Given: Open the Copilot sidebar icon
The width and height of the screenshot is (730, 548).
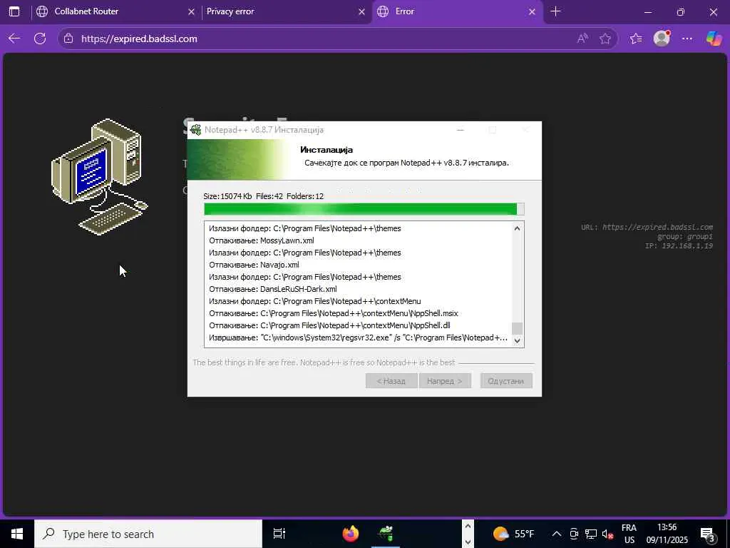Looking at the screenshot, I should [x=714, y=39].
